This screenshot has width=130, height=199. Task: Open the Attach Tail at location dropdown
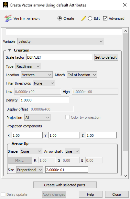82,75
